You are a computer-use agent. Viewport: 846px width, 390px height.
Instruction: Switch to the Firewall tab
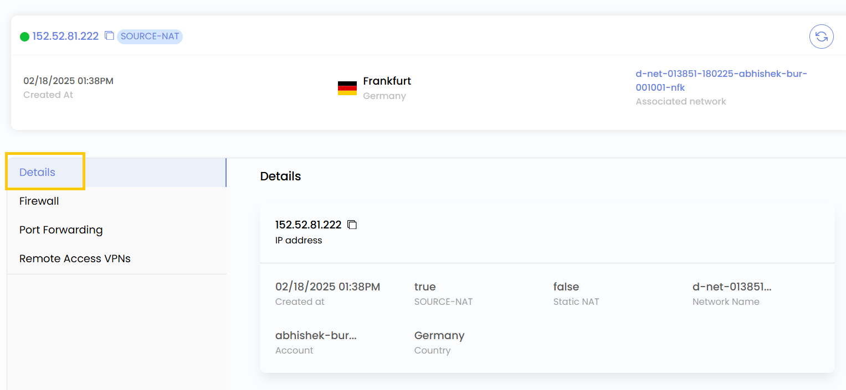[39, 201]
